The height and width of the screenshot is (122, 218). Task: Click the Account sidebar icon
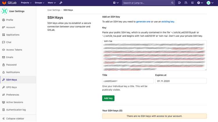pos(3,27)
